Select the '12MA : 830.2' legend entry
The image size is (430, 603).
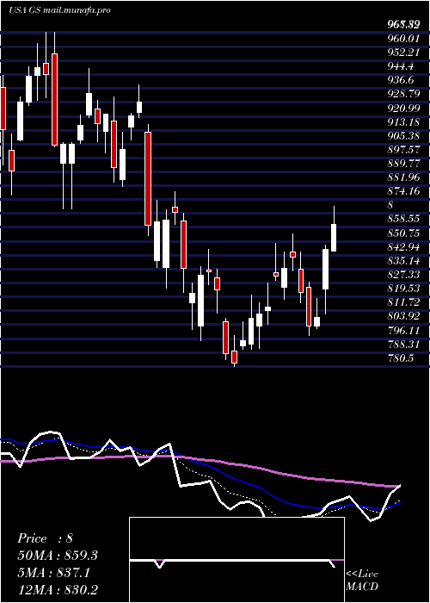point(58,590)
